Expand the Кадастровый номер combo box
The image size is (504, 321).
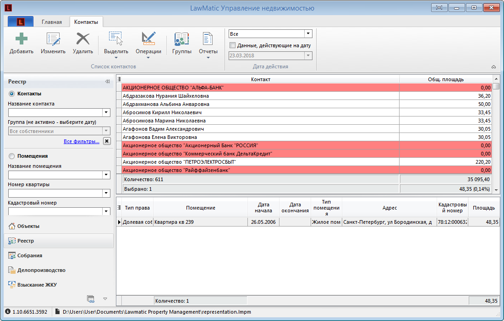pyautogui.click(x=106, y=211)
